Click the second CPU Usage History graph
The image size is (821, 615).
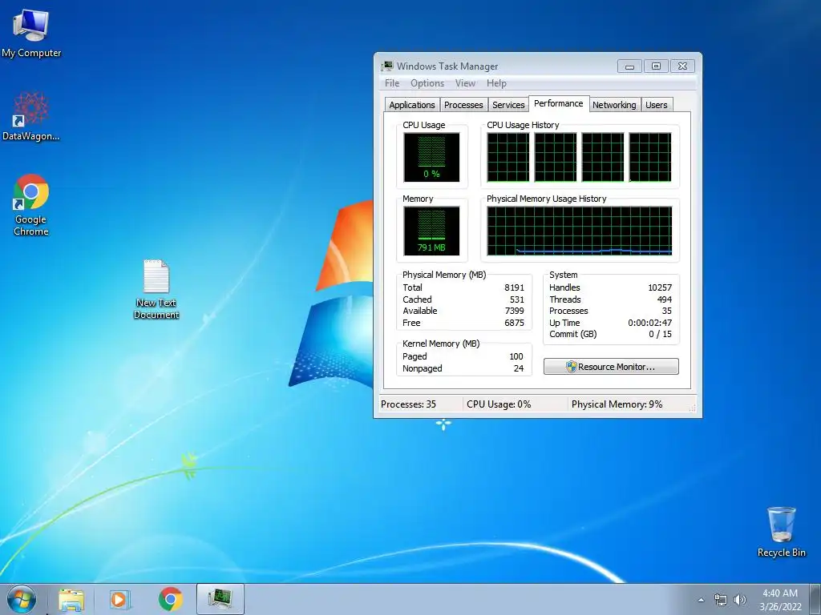[x=556, y=158]
